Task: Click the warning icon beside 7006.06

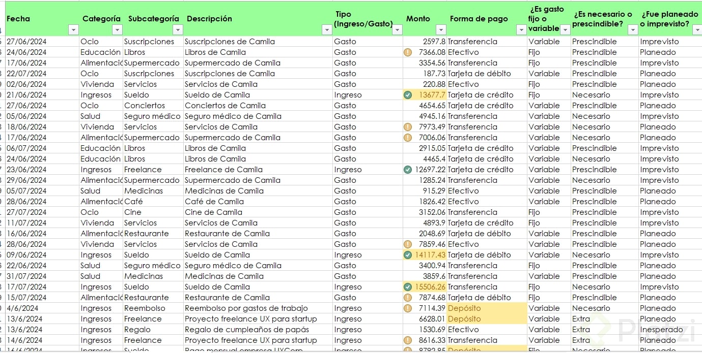Action: (407, 138)
